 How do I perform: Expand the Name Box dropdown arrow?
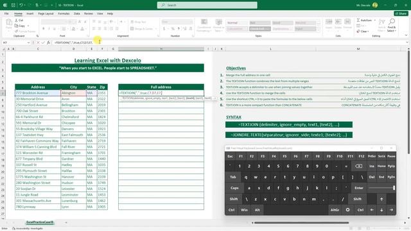tap(28, 42)
